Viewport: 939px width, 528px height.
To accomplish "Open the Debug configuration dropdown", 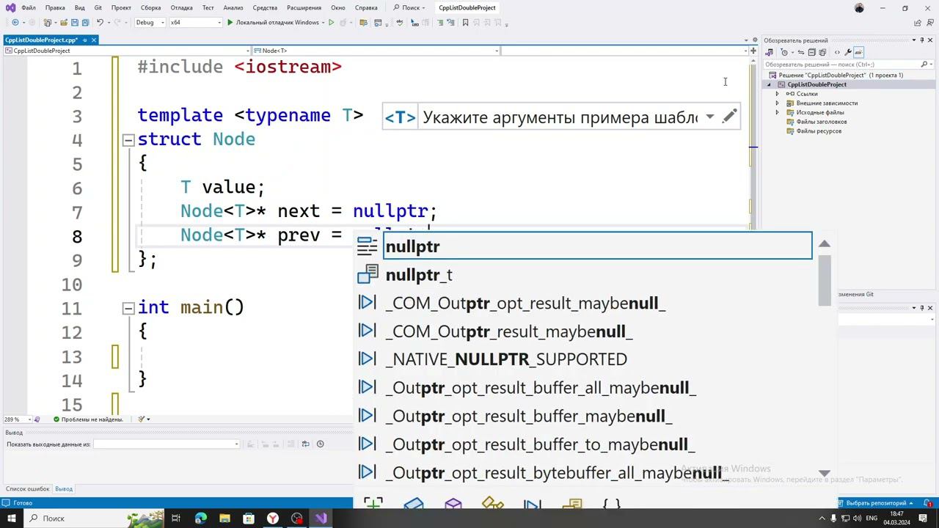I will point(150,23).
